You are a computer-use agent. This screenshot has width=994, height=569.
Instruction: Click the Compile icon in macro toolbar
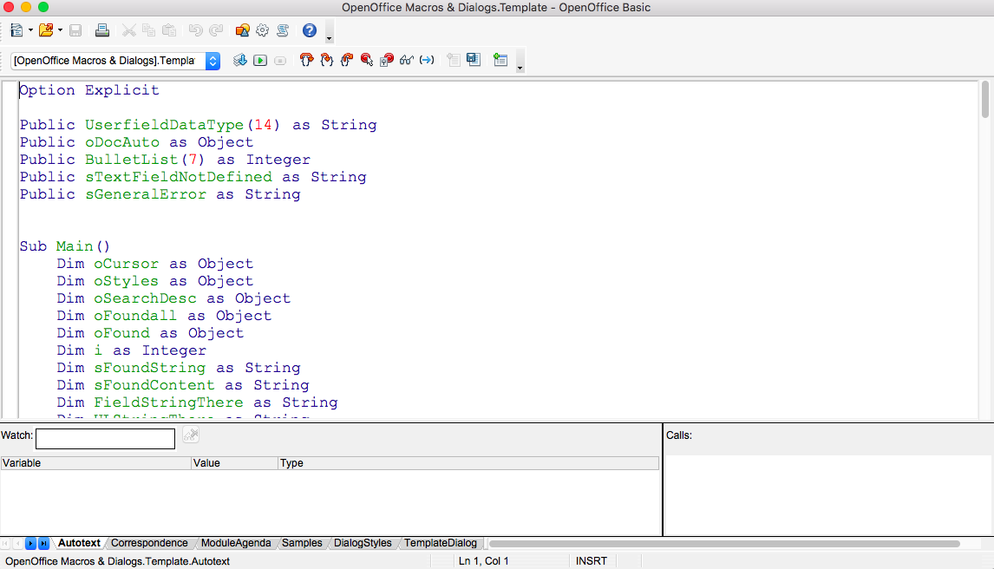tap(239, 61)
